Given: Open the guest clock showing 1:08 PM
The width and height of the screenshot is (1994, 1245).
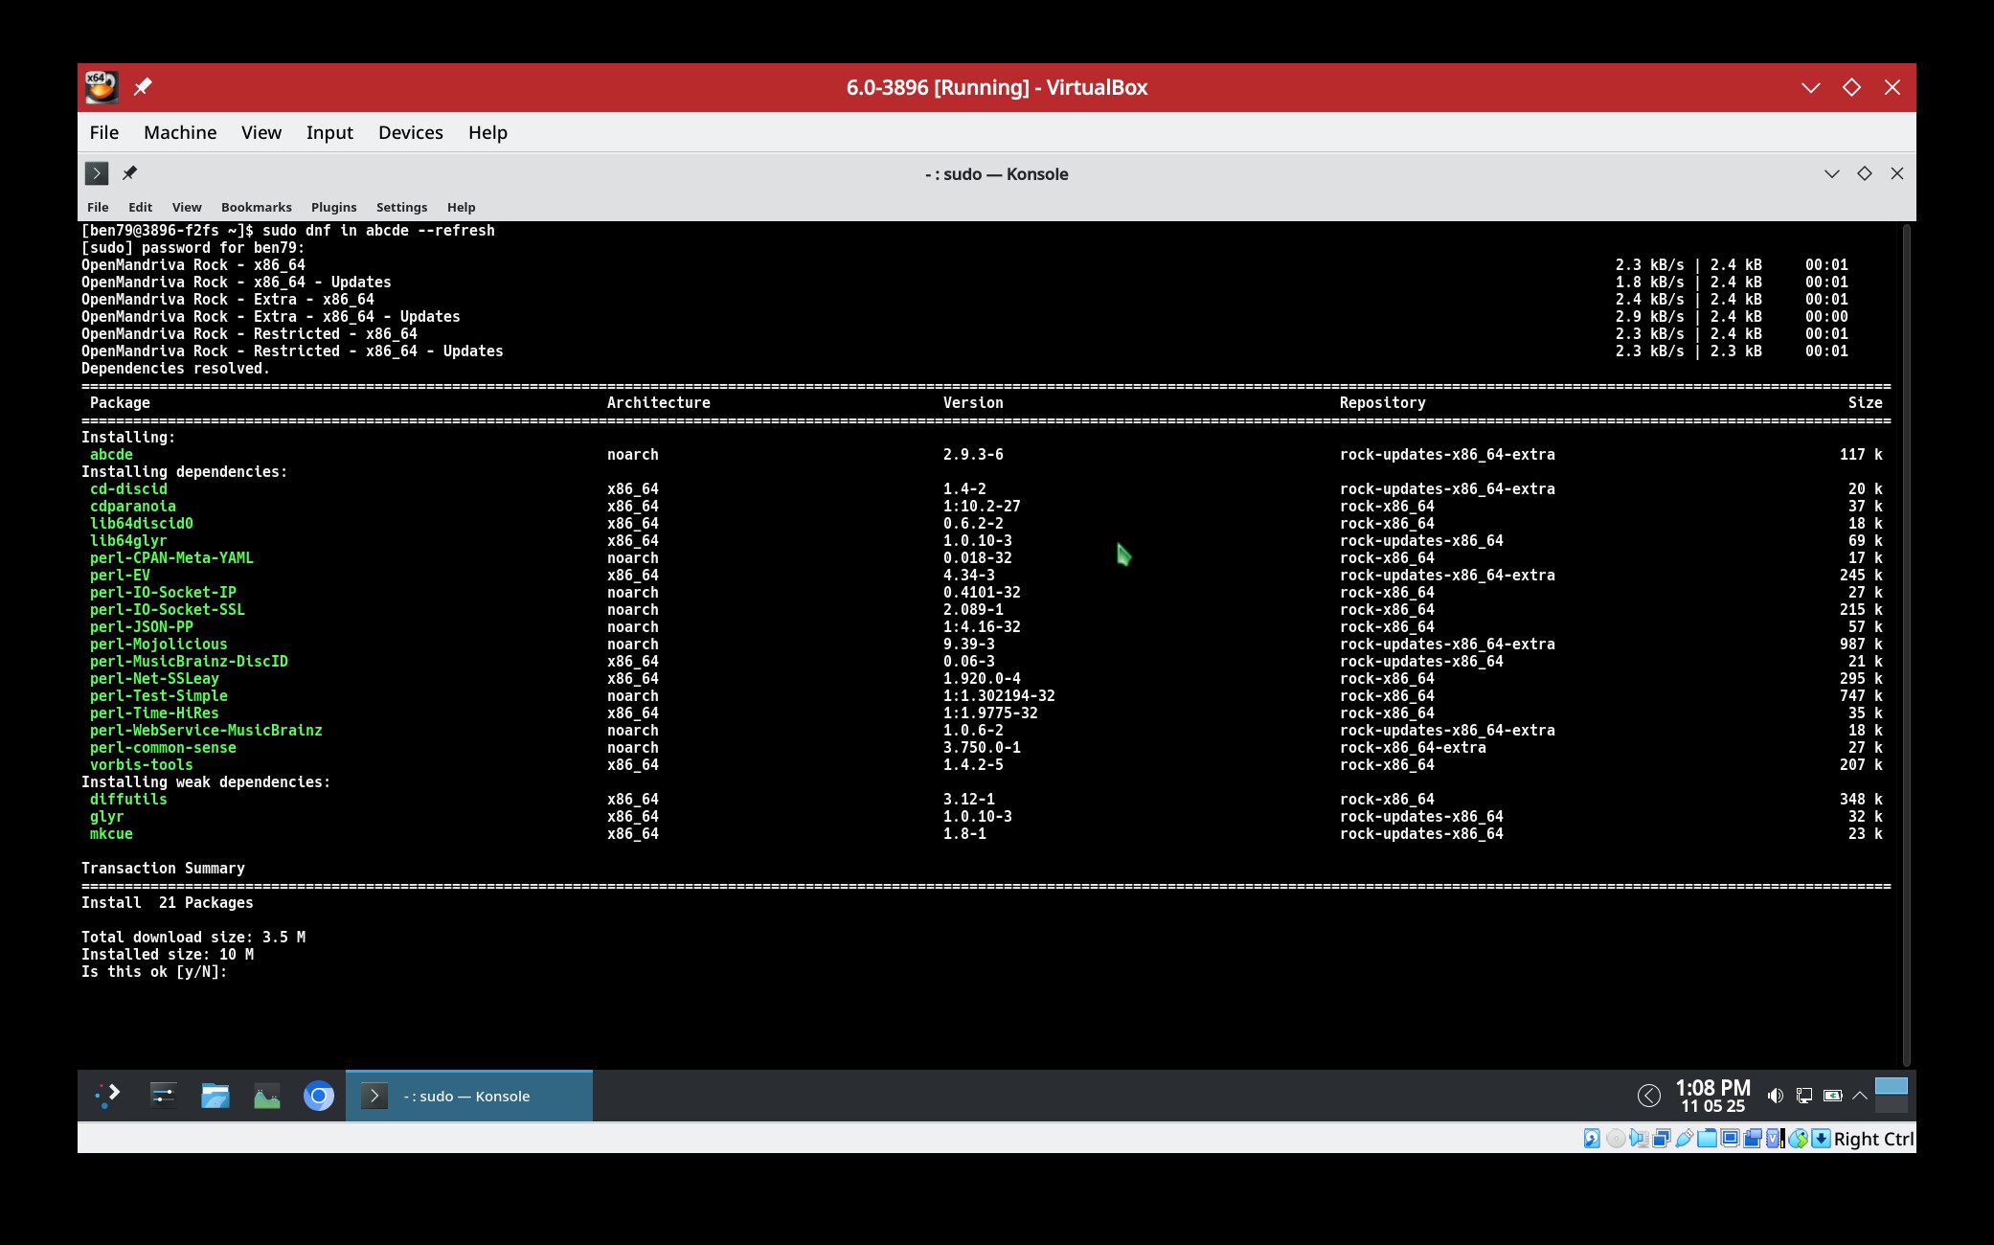Looking at the screenshot, I should click(x=1712, y=1096).
